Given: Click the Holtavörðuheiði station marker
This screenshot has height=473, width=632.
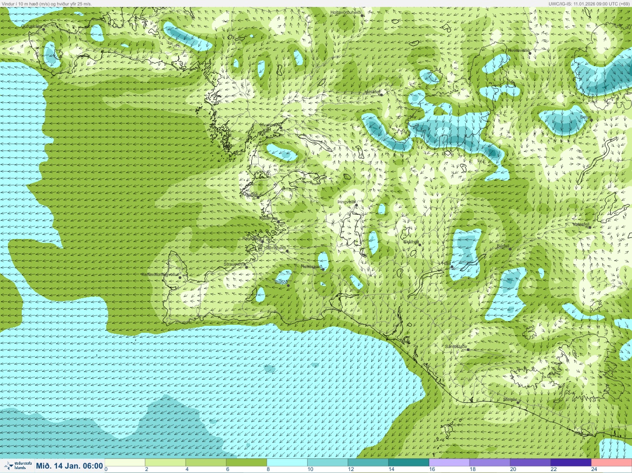Looking at the screenshot, I should click(x=362, y=15).
